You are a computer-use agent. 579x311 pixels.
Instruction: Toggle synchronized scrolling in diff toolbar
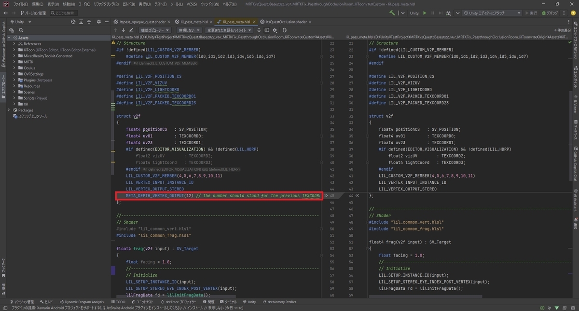click(x=267, y=30)
